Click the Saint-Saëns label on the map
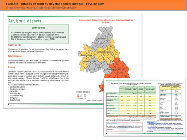187x140 pixels. (91, 61)
